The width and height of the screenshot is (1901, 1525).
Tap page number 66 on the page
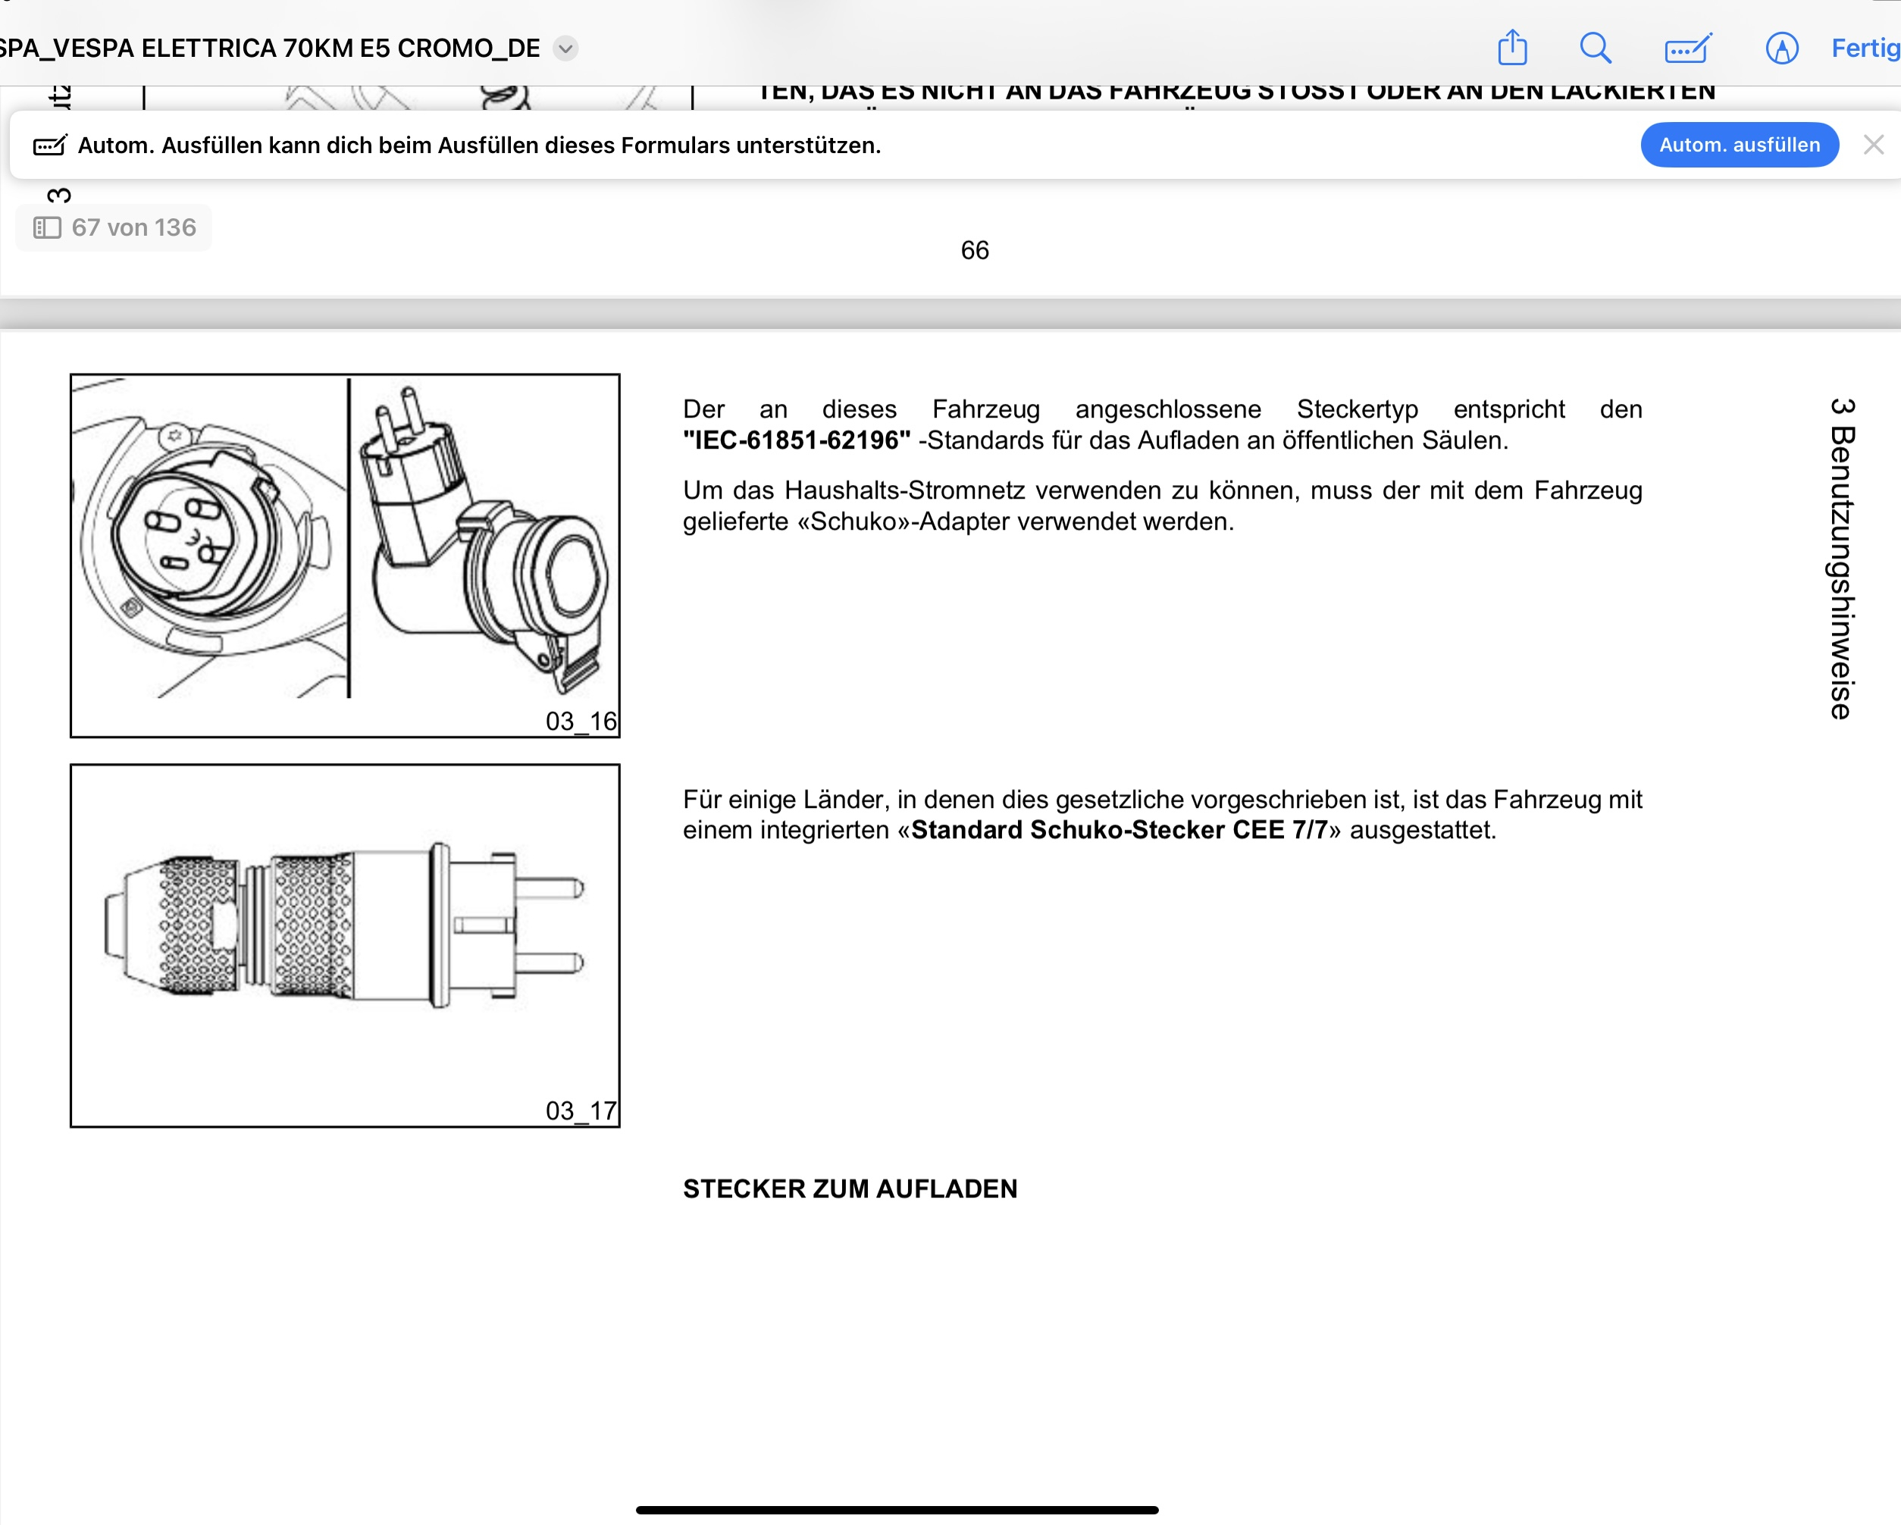pyautogui.click(x=974, y=250)
